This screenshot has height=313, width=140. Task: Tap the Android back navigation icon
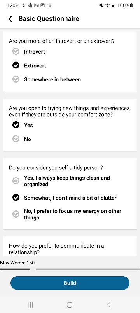point(108,305)
